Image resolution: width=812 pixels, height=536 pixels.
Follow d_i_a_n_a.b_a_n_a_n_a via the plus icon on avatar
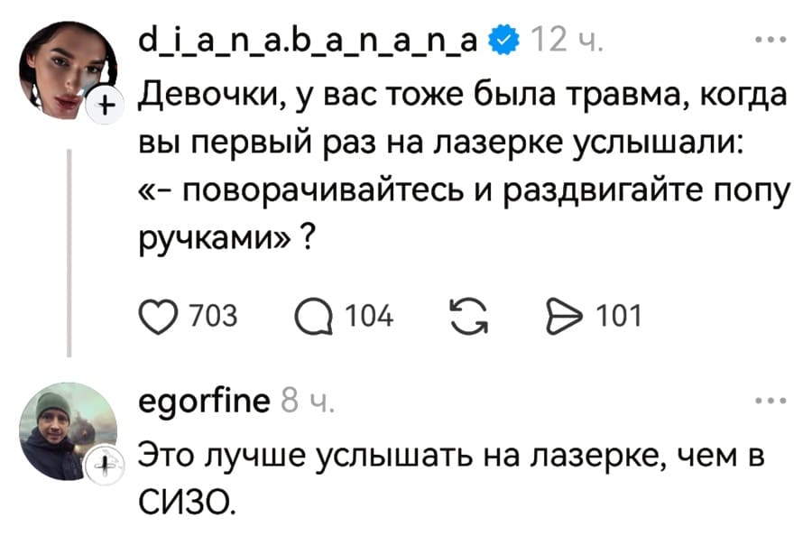[x=106, y=102]
